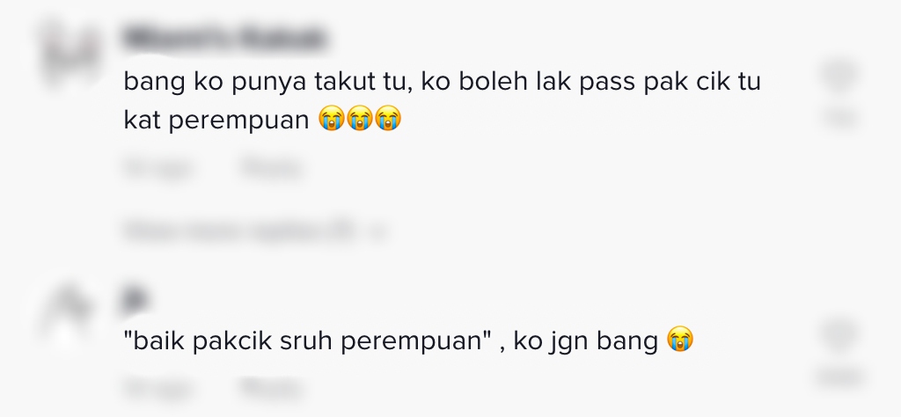Like the "baik pakcik sruh perempuan" comment
901x417 pixels.
(x=839, y=335)
